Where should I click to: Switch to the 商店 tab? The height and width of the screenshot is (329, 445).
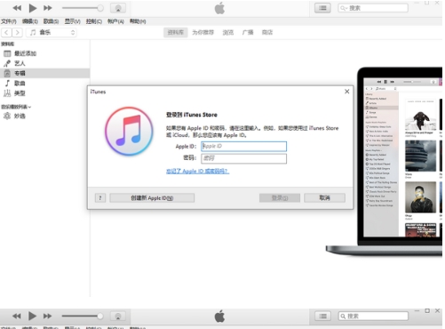[x=267, y=32]
